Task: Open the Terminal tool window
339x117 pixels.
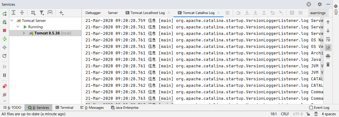Action: (64, 108)
